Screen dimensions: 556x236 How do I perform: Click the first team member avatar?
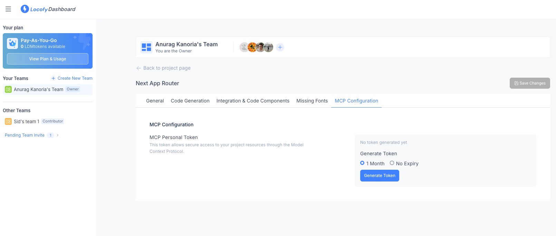[244, 47]
